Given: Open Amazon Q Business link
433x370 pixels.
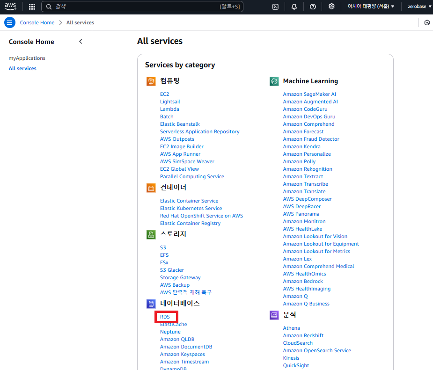Looking at the screenshot, I should [306, 304].
